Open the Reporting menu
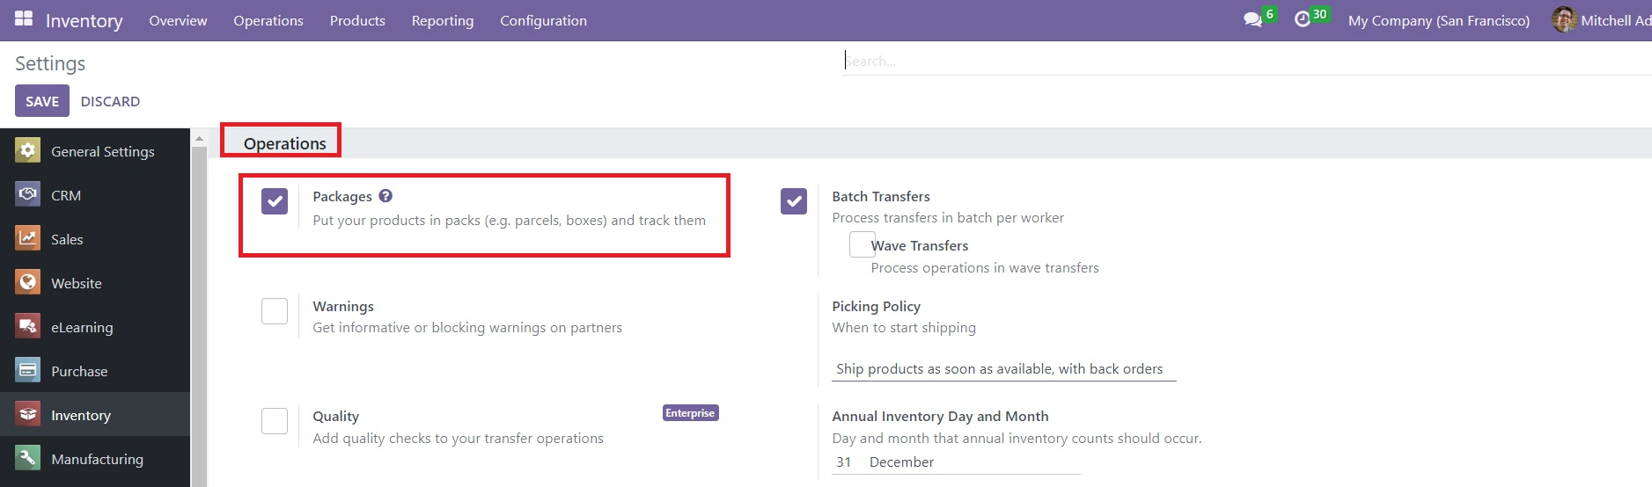1652x487 pixels. pyautogui.click(x=442, y=20)
